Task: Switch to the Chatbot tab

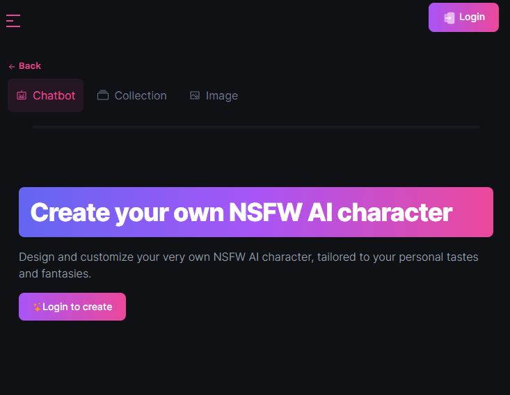Action: [x=46, y=95]
